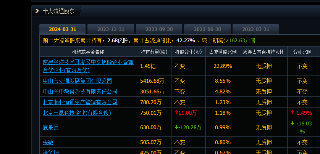
Task: Click the 1.45亿 holding value
Action: (148, 66)
